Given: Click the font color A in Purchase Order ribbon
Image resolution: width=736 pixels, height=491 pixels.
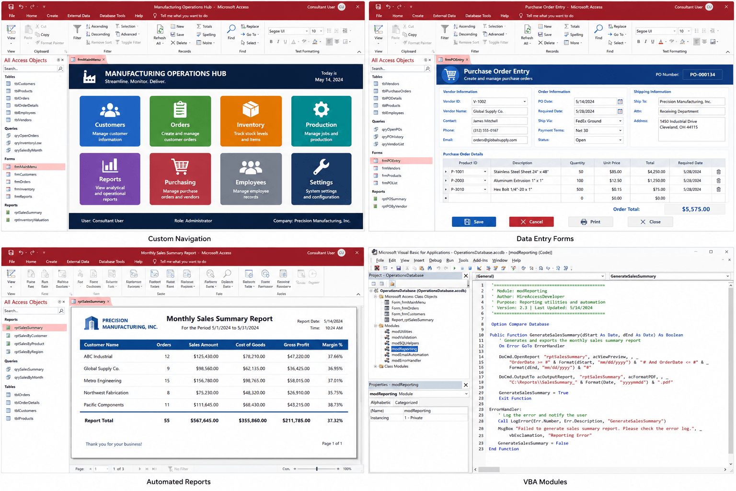Looking at the screenshot, I should point(661,42).
